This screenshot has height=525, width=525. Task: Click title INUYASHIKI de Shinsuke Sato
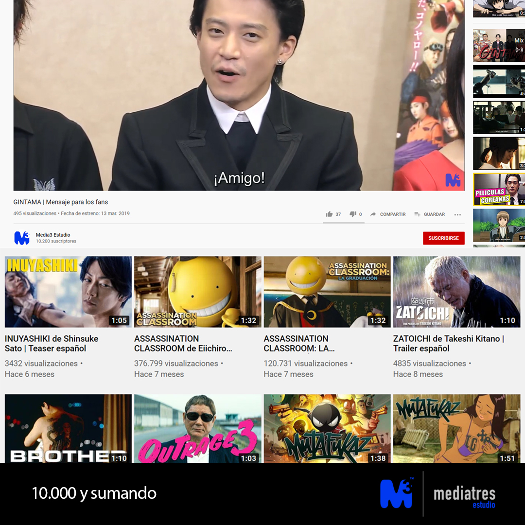[x=52, y=344]
